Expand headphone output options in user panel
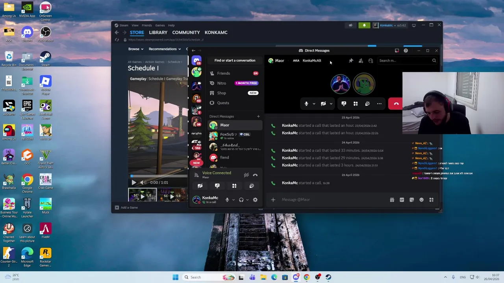Image resolution: width=504 pixels, height=283 pixels. click(247, 200)
